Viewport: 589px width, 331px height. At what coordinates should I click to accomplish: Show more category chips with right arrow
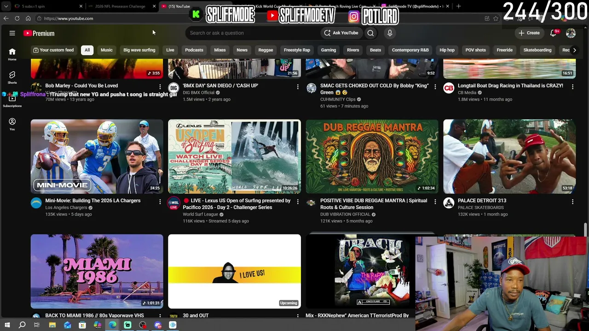[x=574, y=50]
